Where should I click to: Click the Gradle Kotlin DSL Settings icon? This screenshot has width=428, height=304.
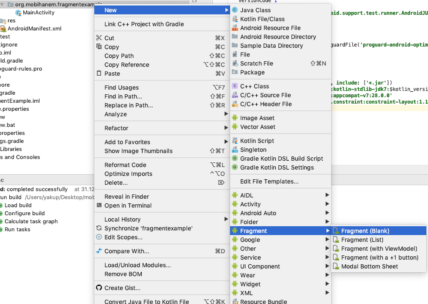point(235,167)
